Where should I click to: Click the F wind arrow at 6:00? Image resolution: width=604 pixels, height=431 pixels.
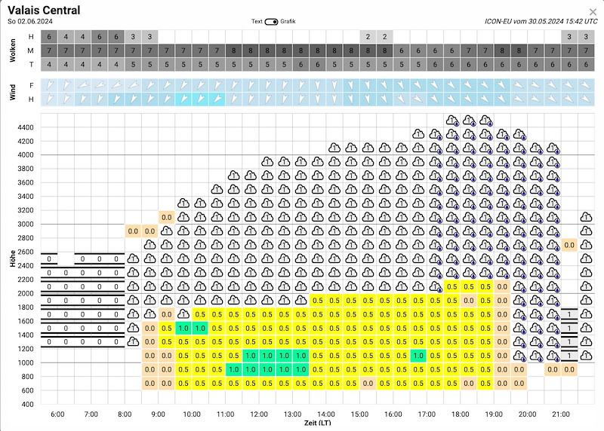click(x=49, y=85)
